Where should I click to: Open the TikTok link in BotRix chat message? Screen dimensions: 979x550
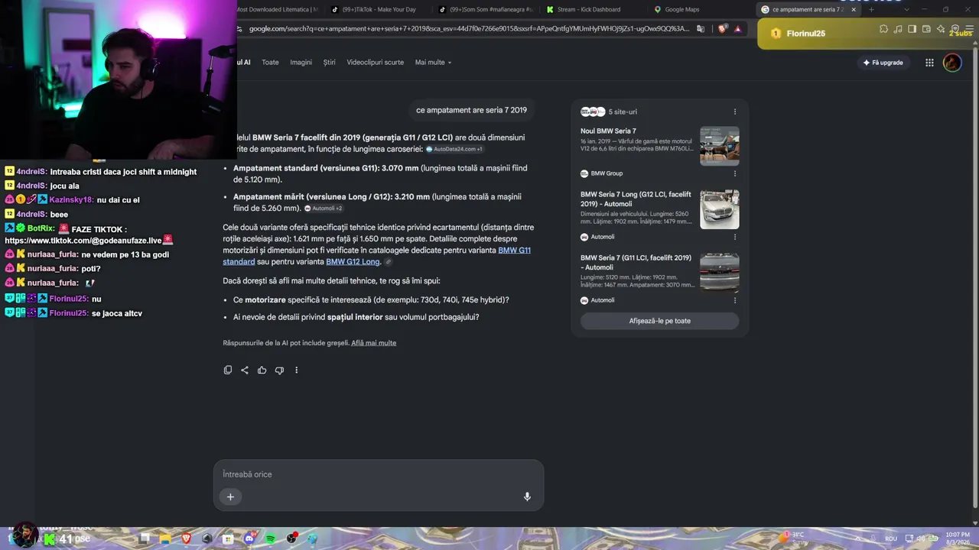pos(83,241)
